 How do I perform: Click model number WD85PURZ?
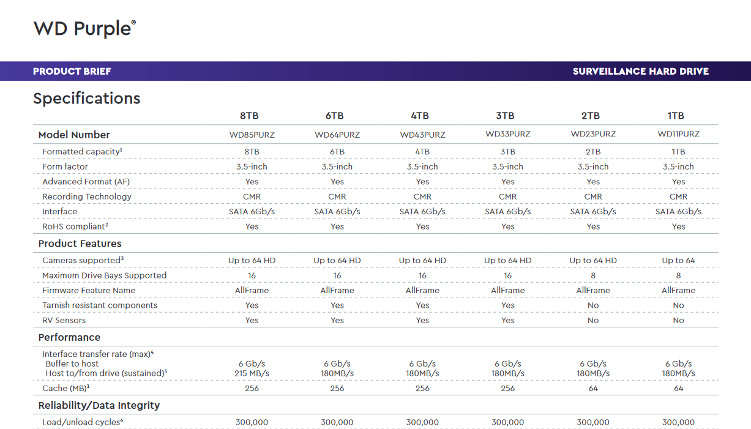tap(252, 135)
